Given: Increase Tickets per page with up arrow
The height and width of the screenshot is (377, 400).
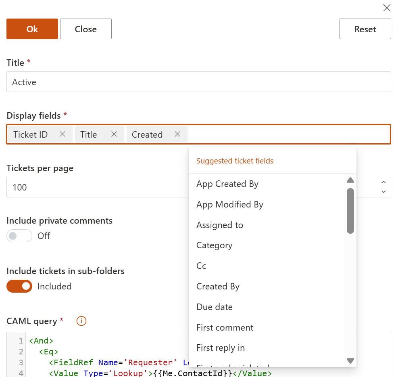Looking at the screenshot, I should pos(383,182).
